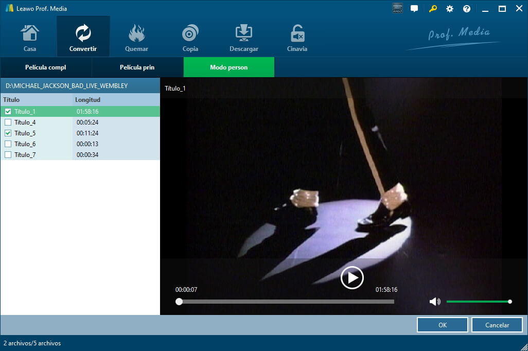Select the Título_6 row name

click(x=25, y=144)
